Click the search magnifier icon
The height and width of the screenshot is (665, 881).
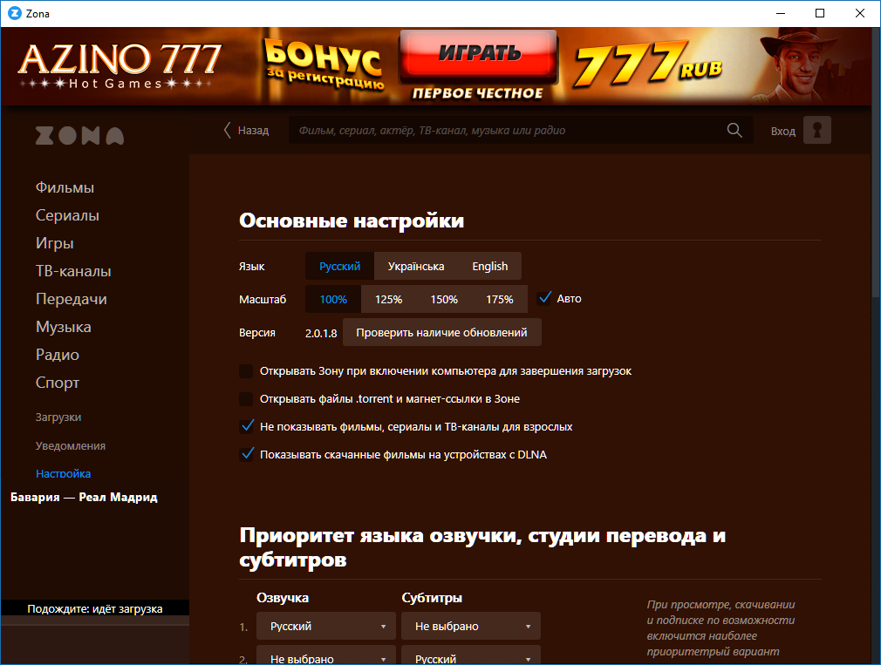tap(734, 130)
